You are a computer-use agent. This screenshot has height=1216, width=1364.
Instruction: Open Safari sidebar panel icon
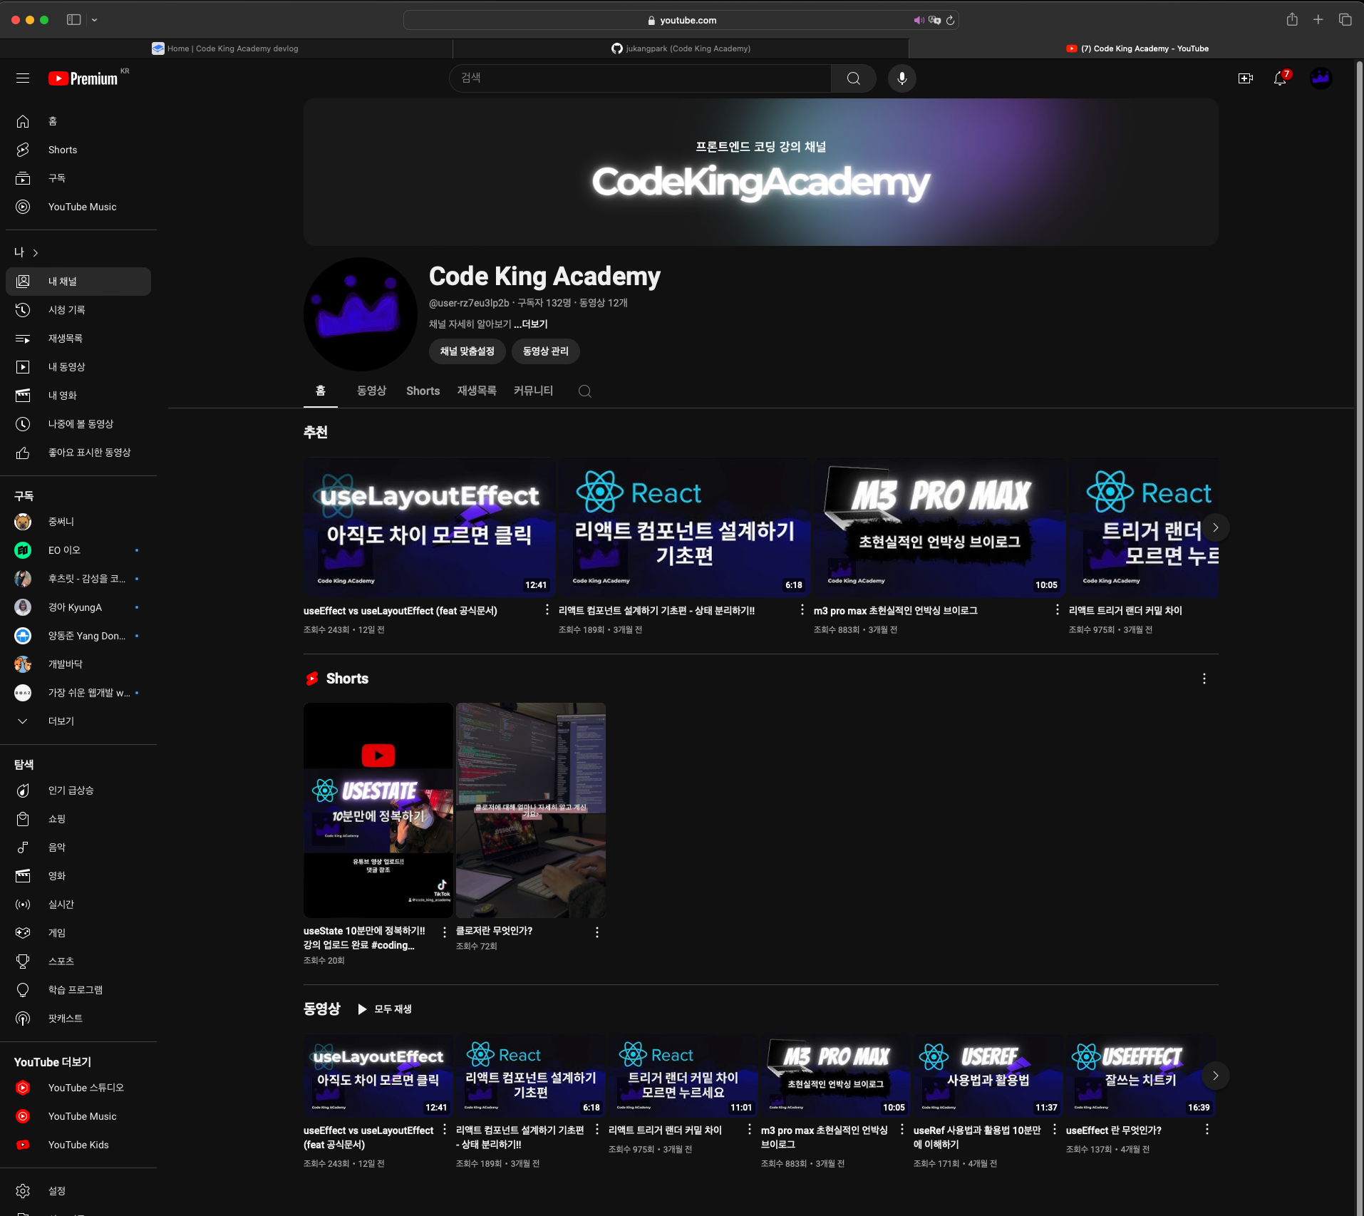coord(73,20)
